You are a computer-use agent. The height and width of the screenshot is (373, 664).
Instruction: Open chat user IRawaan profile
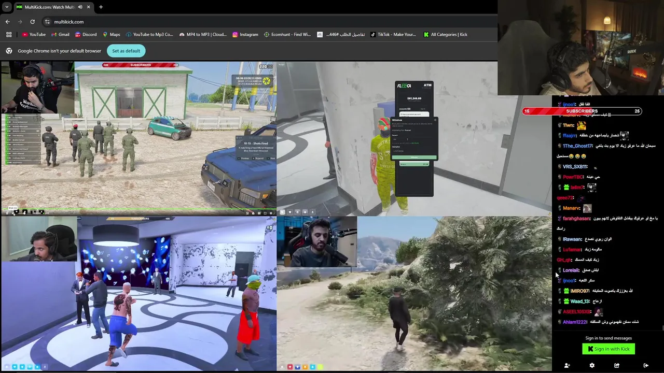[572, 239]
